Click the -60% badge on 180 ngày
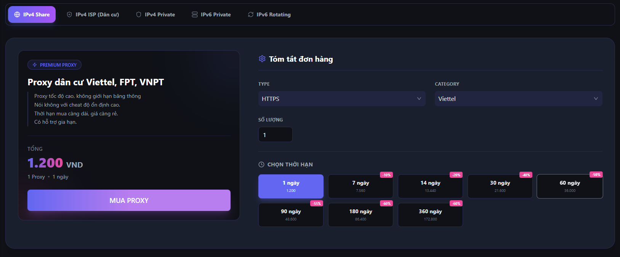 pyautogui.click(x=386, y=203)
